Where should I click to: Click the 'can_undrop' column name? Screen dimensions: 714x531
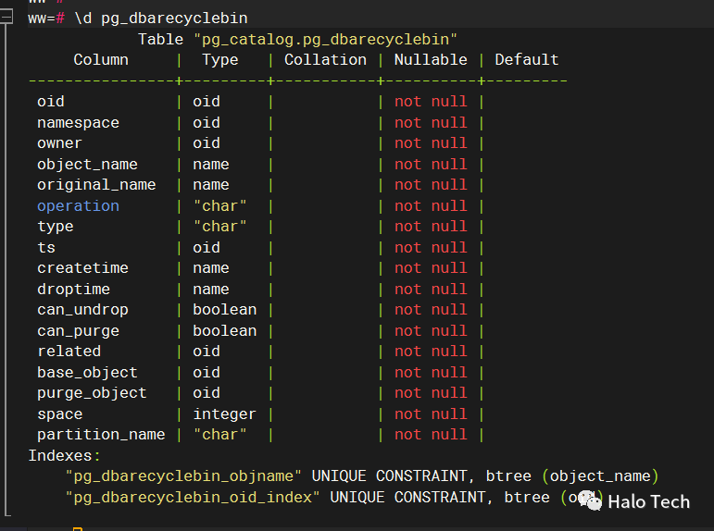tap(82, 310)
